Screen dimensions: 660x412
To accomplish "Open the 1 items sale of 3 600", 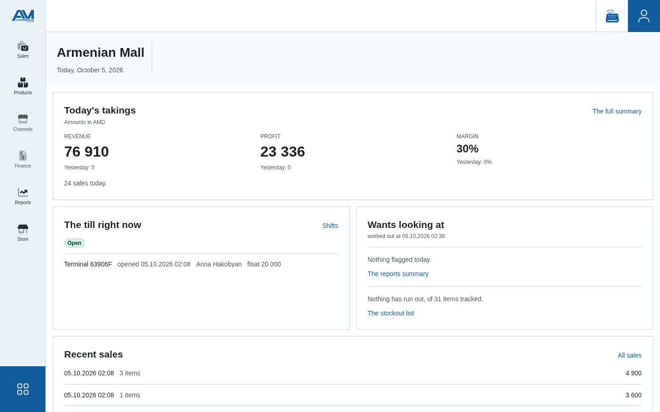I will click(353, 395).
